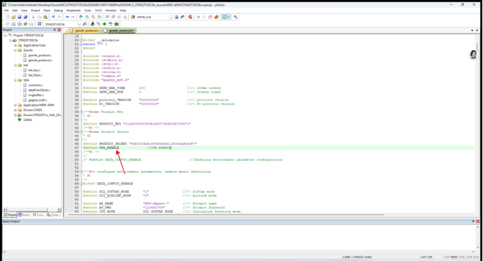Open the SVCS menu
Image resolution: width=483 pixels, height=261 pixels.
(x=98, y=10)
